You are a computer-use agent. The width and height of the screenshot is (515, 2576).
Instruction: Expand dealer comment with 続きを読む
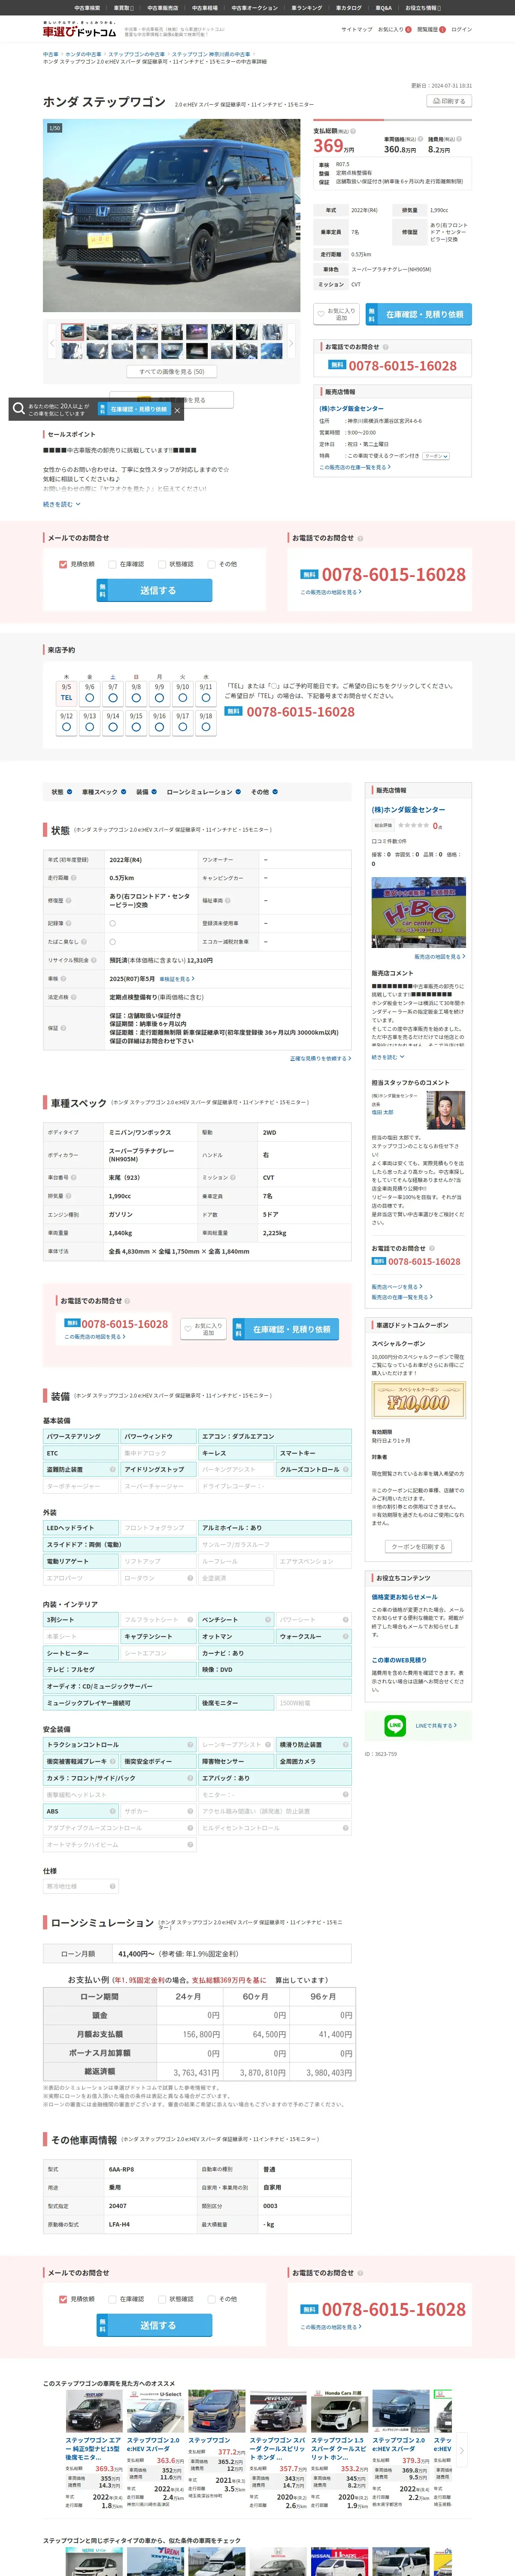pyautogui.click(x=388, y=1057)
